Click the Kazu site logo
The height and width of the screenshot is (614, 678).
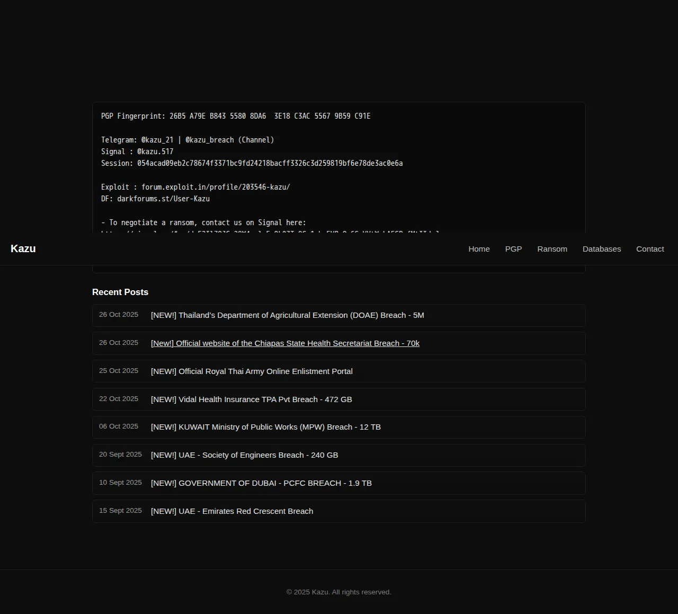click(23, 249)
